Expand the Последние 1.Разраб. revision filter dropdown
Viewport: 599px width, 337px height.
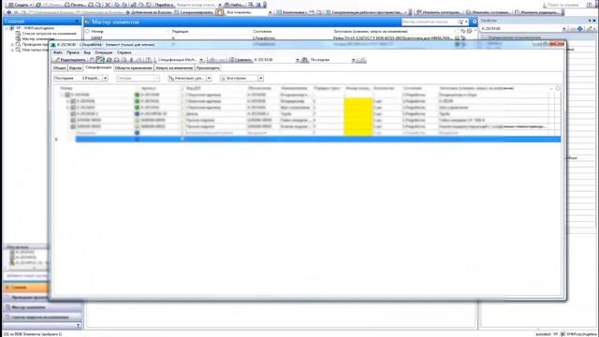point(105,79)
